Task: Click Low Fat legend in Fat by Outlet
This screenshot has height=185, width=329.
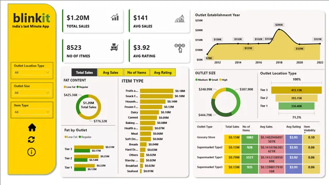Action: tap(71, 137)
